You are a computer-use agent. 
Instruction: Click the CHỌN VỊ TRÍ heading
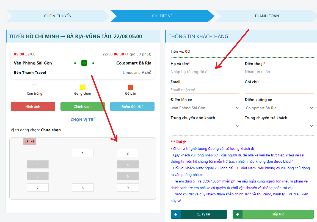click(82, 120)
